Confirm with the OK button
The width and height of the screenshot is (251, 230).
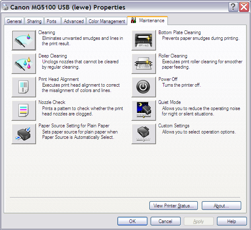click(x=132, y=221)
